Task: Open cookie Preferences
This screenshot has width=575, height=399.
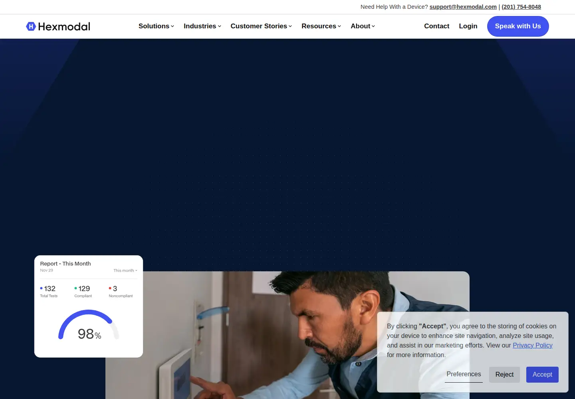Action: [464, 374]
